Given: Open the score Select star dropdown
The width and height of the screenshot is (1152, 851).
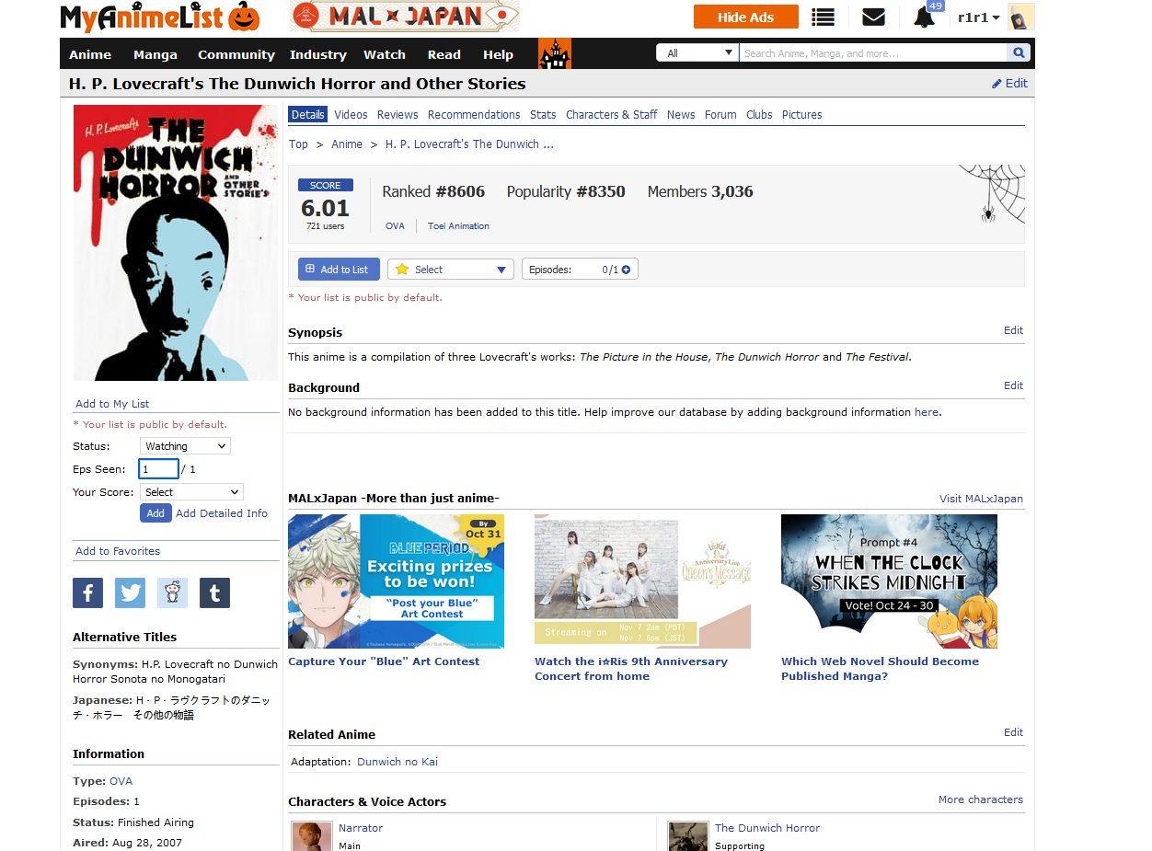Looking at the screenshot, I should (x=451, y=270).
